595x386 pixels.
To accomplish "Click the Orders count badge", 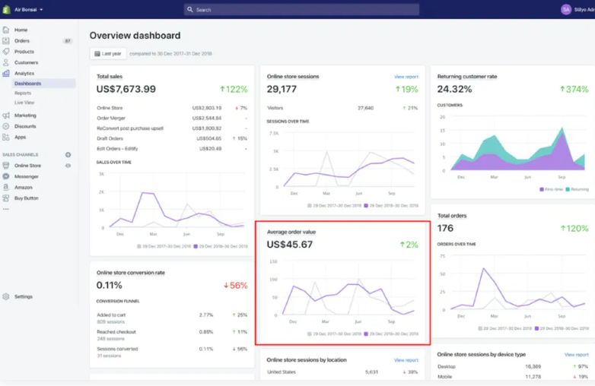I will (x=68, y=41).
